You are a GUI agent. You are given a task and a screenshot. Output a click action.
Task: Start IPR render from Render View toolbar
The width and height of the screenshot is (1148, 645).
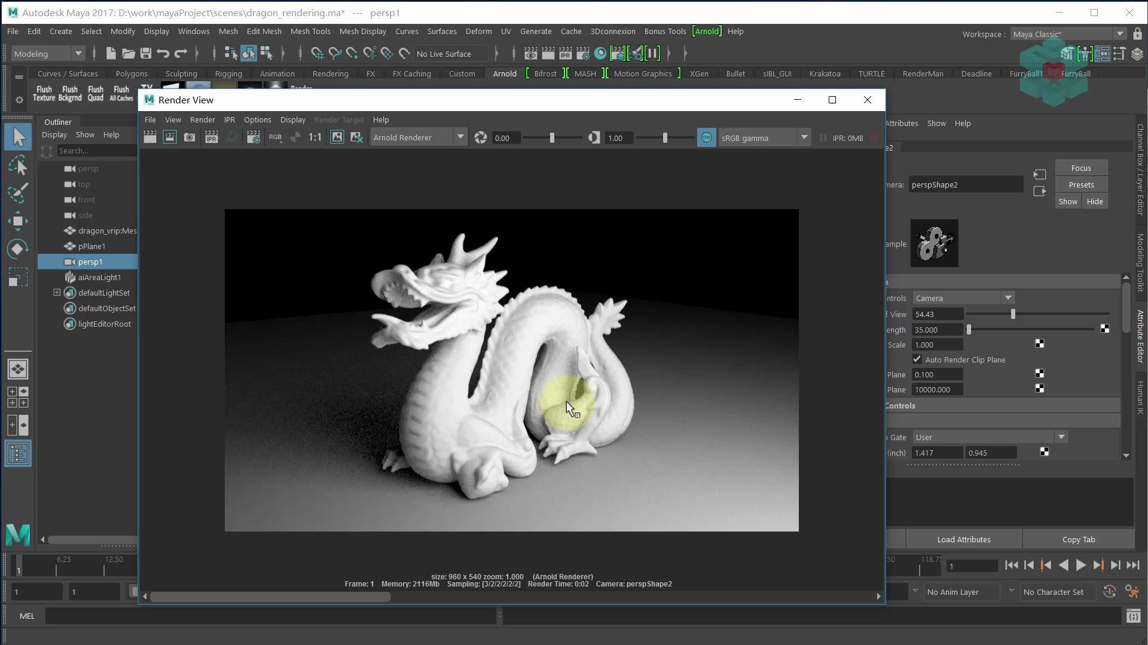211,137
